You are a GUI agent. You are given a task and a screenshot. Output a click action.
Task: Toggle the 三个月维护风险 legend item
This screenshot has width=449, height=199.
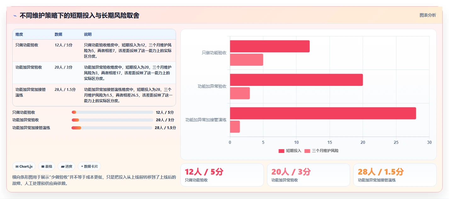click(x=321, y=151)
